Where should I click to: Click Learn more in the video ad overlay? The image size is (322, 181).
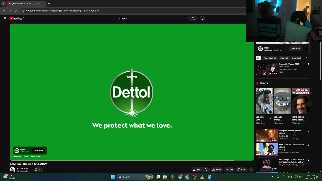(x=38, y=151)
